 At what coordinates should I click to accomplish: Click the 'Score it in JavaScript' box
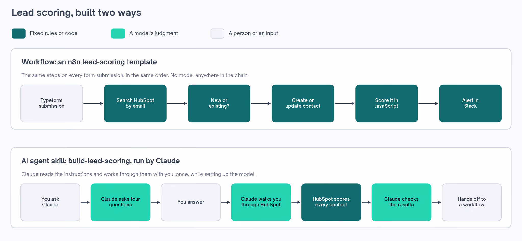click(x=386, y=103)
